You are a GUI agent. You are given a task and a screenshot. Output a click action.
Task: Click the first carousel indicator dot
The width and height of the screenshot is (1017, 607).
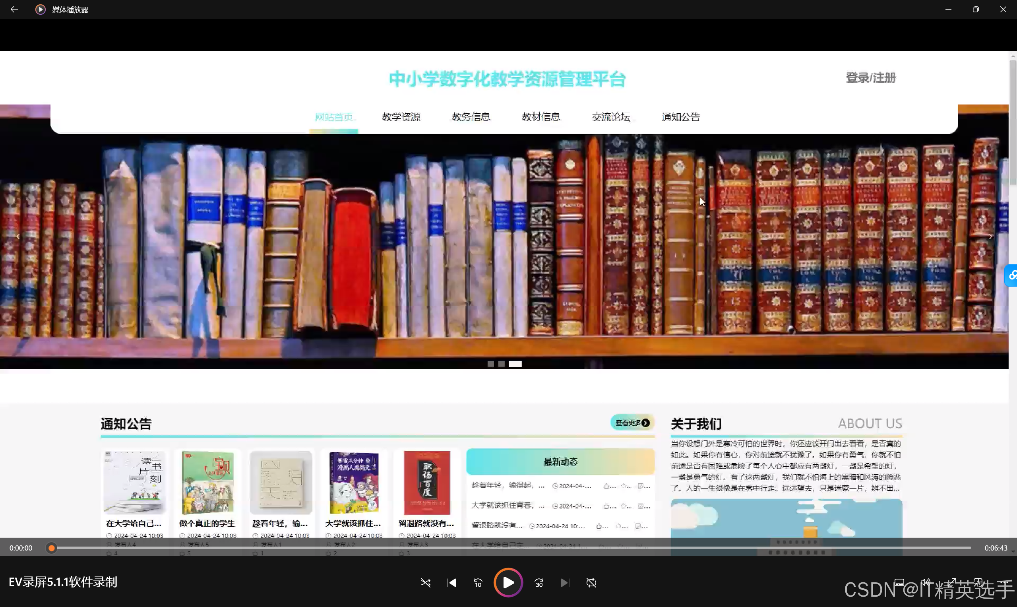click(x=490, y=364)
